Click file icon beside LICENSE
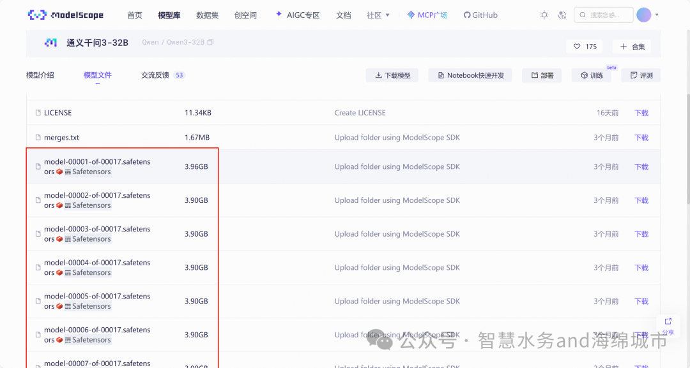The width and height of the screenshot is (690, 368). point(38,113)
